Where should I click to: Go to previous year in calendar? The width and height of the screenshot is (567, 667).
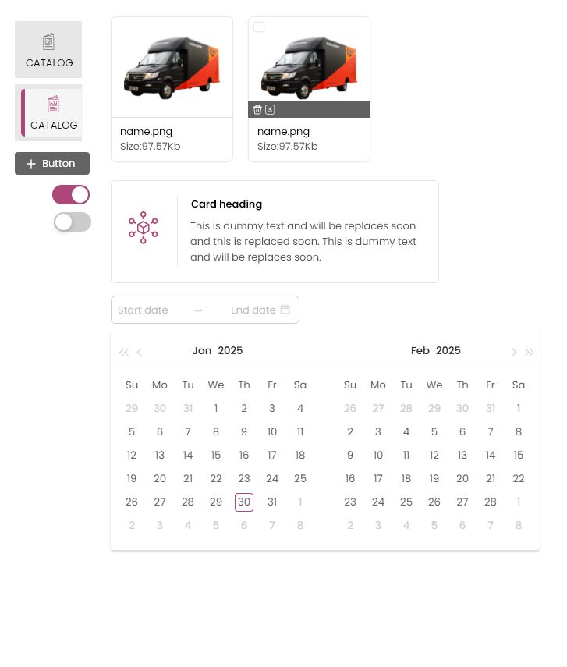point(123,352)
